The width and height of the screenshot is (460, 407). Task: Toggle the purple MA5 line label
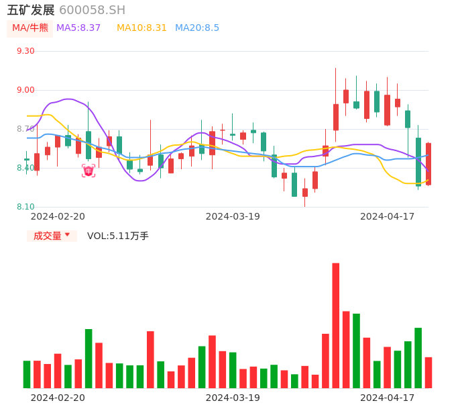click(x=78, y=28)
